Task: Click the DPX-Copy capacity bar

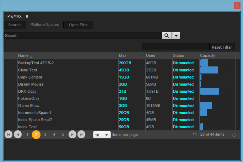Action: [210, 91]
